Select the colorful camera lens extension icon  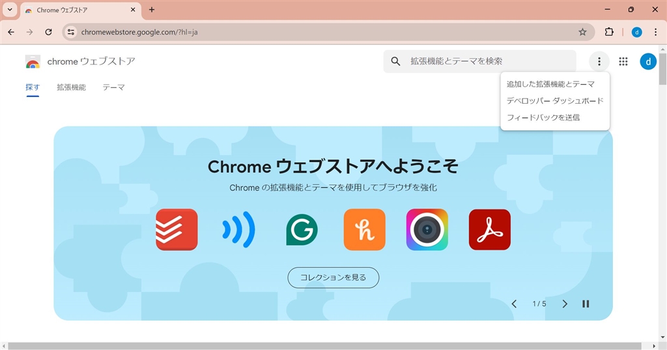(x=427, y=229)
